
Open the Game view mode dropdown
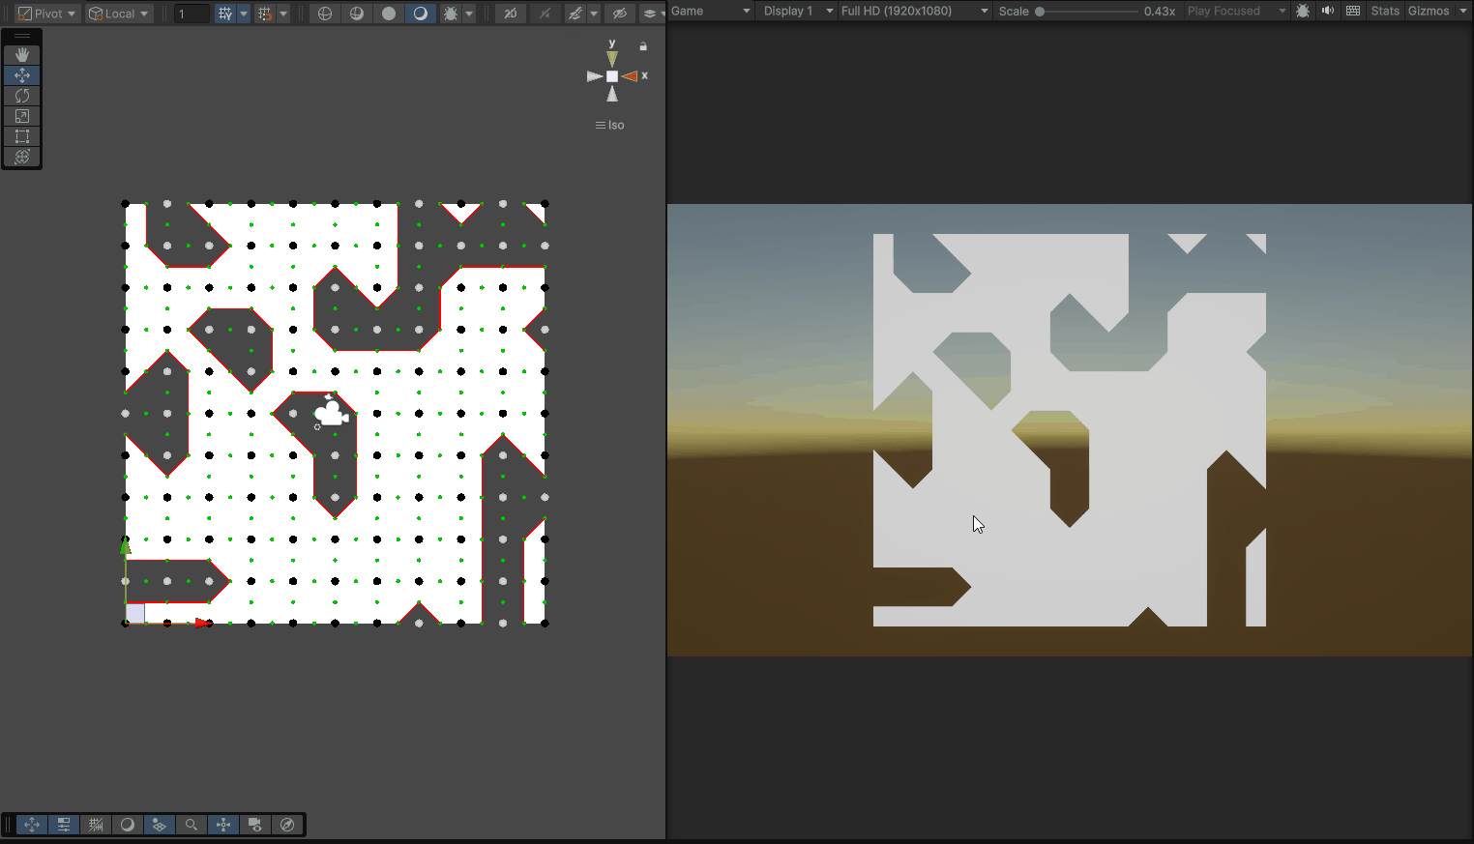[x=711, y=11]
